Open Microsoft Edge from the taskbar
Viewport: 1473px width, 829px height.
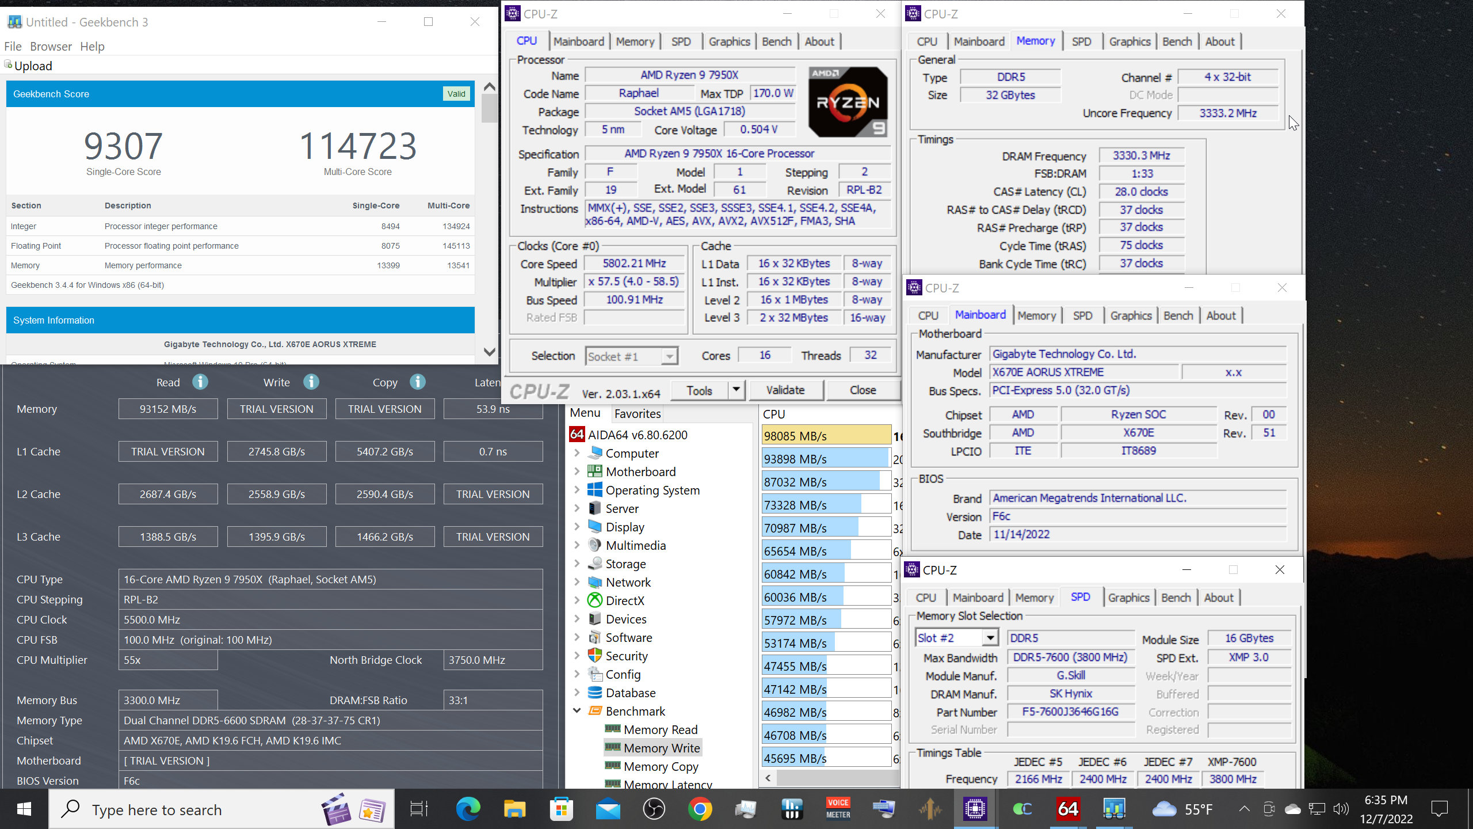coord(468,809)
